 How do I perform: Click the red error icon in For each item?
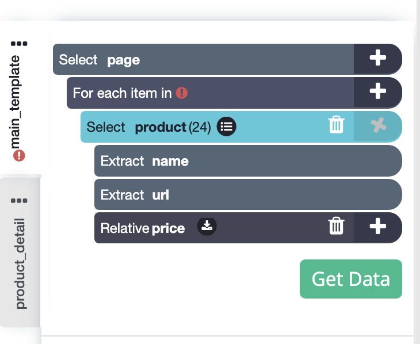[182, 92]
